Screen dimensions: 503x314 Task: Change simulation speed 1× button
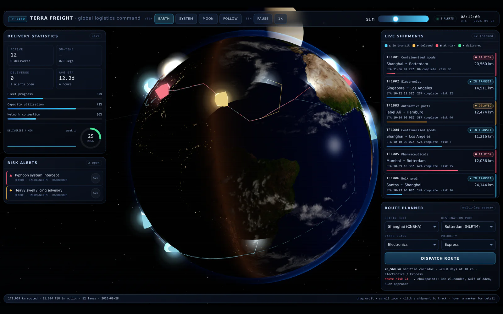coord(280,19)
